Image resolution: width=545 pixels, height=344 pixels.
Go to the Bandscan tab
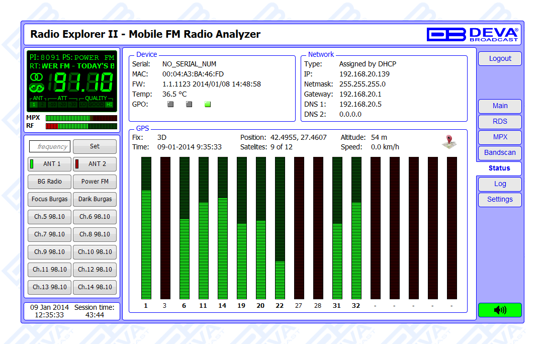click(500, 153)
